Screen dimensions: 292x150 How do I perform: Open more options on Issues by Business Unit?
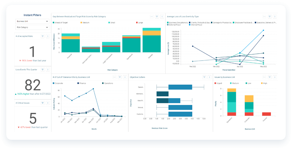[275, 77]
